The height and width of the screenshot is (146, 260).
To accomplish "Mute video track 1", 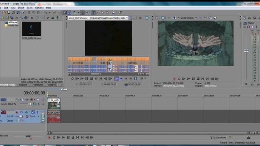I will click(38, 100).
